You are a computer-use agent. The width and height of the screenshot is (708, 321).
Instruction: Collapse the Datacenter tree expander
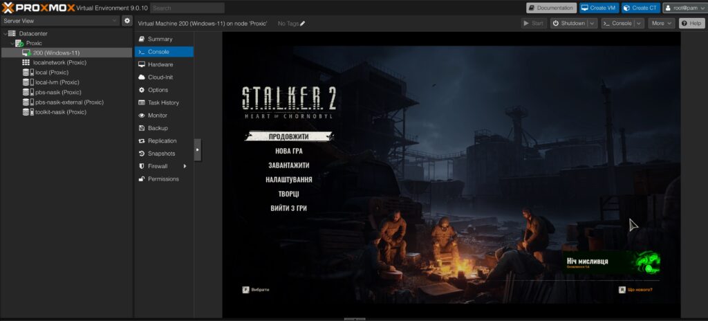pos(5,33)
